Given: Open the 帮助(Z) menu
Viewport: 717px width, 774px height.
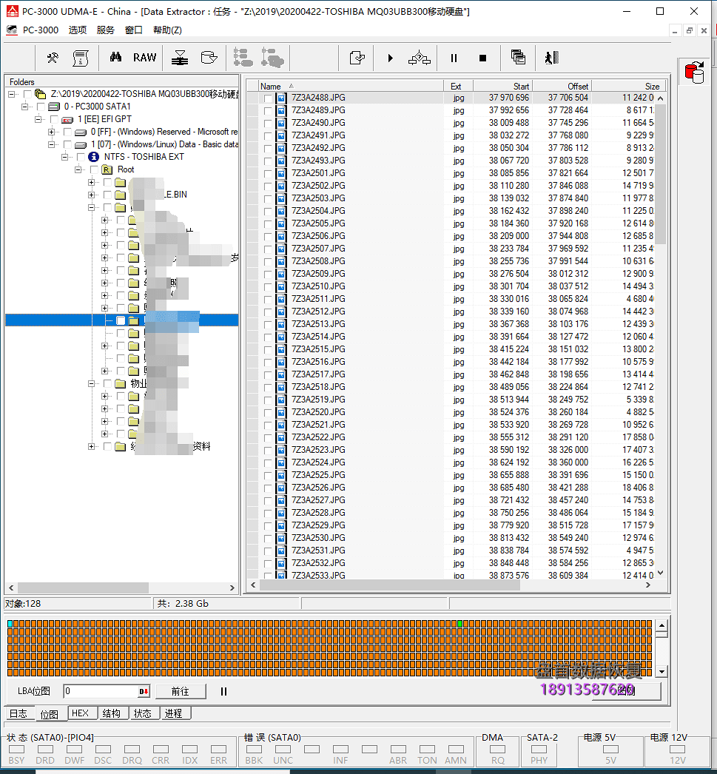Looking at the screenshot, I should point(167,30).
